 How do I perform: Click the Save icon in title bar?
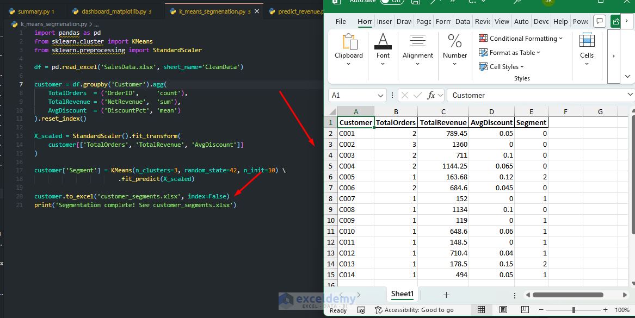click(416, 2)
